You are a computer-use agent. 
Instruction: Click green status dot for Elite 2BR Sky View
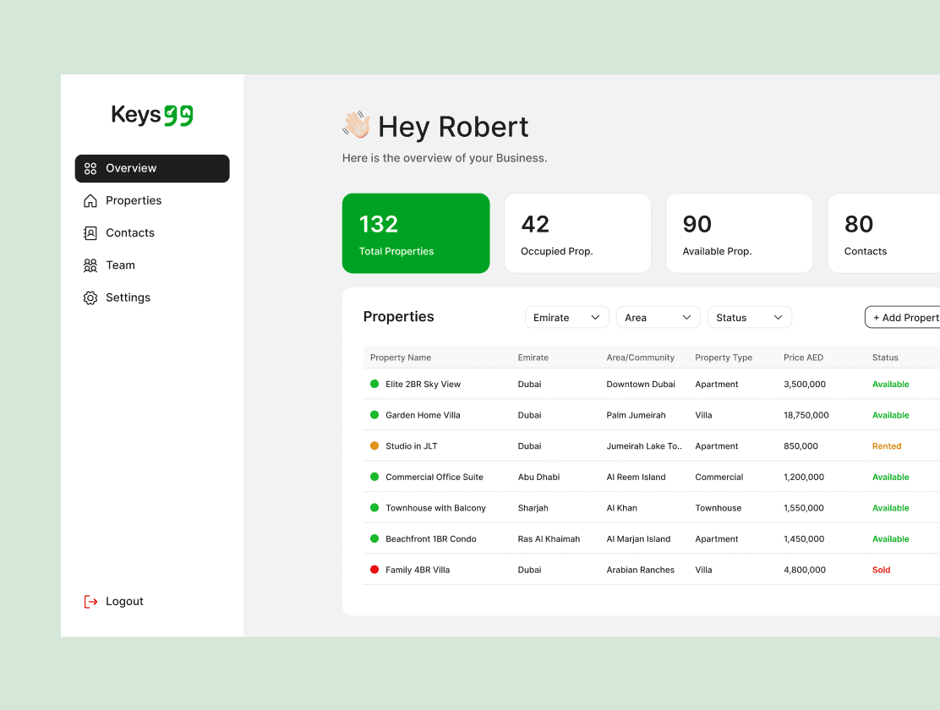(374, 384)
